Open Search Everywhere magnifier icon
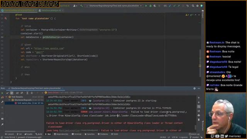This screenshot has width=247, height=139. pos(193,6)
